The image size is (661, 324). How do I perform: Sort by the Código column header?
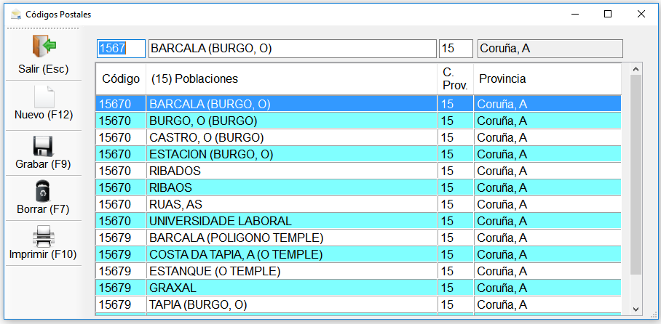(x=121, y=78)
